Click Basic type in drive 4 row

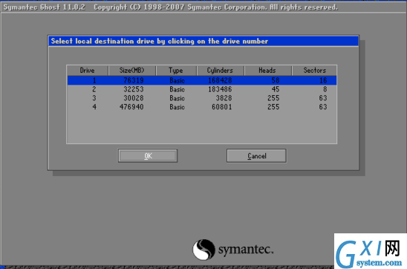pyautogui.click(x=177, y=107)
